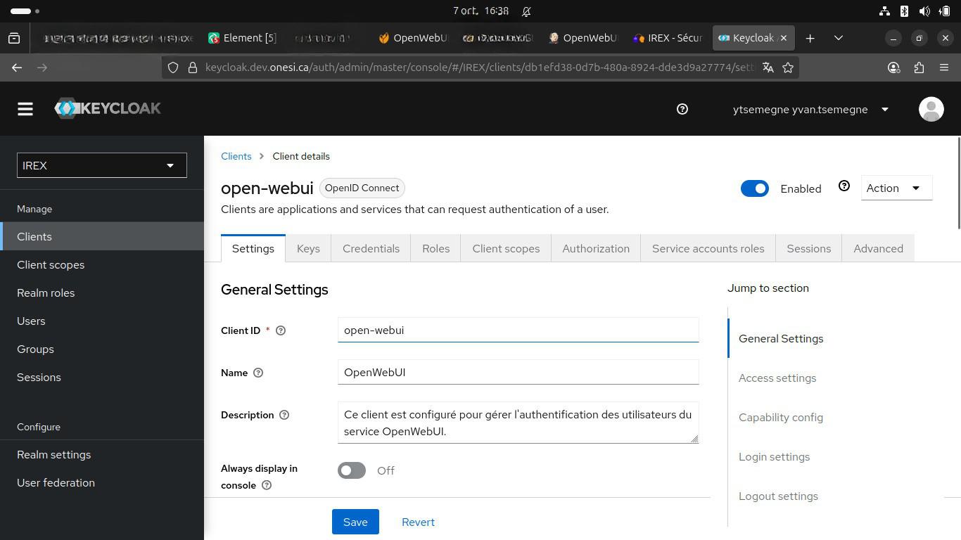Click the help icon in top header
Viewport: 961px width, 540px height.
(682, 109)
